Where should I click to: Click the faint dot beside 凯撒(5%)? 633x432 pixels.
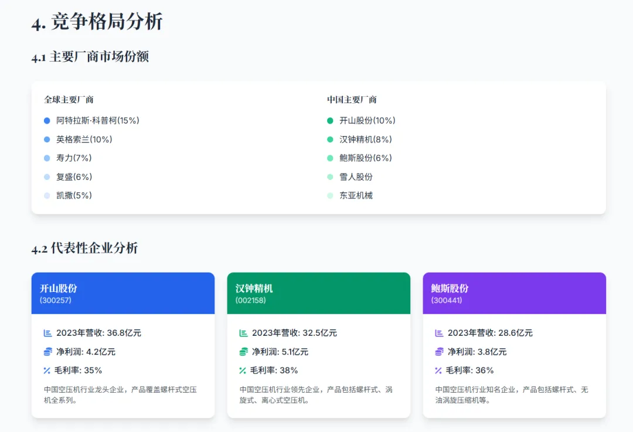pyautogui.click(x=47, y=196)
